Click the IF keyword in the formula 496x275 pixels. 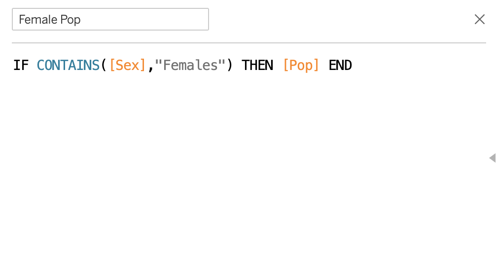(21, 65)
